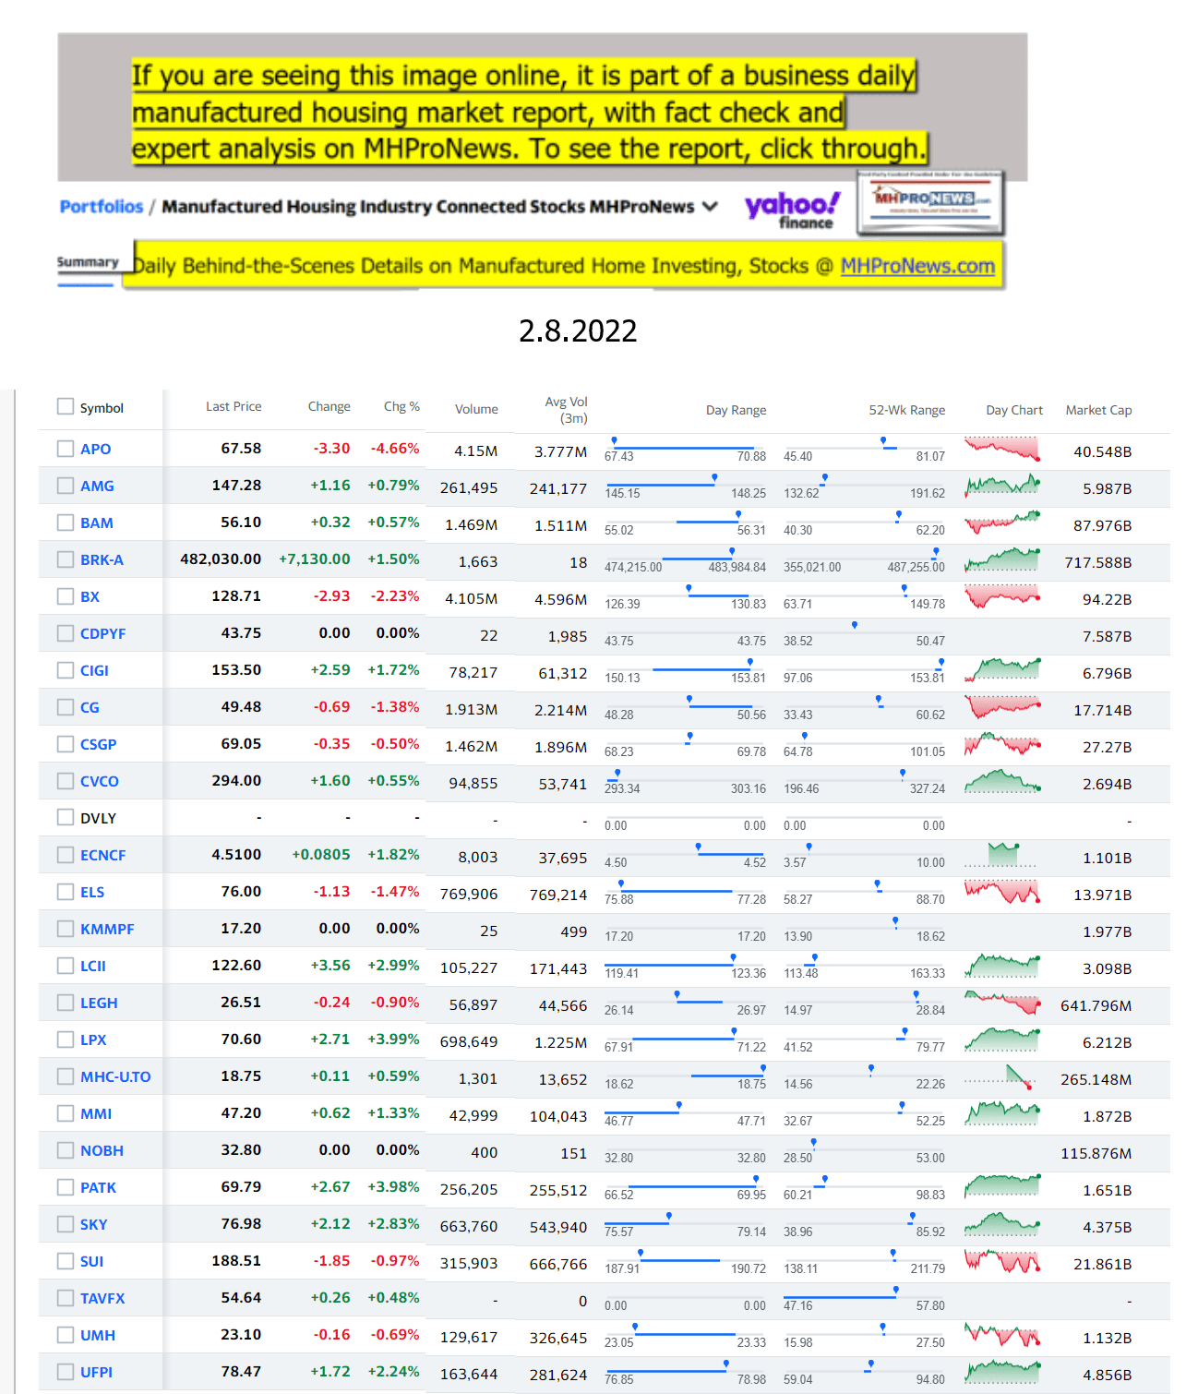This screenshot has height=1394, width=1186.
Task: Click the CIGI day chart sparkline
Action: click(x=1002, y=670)
